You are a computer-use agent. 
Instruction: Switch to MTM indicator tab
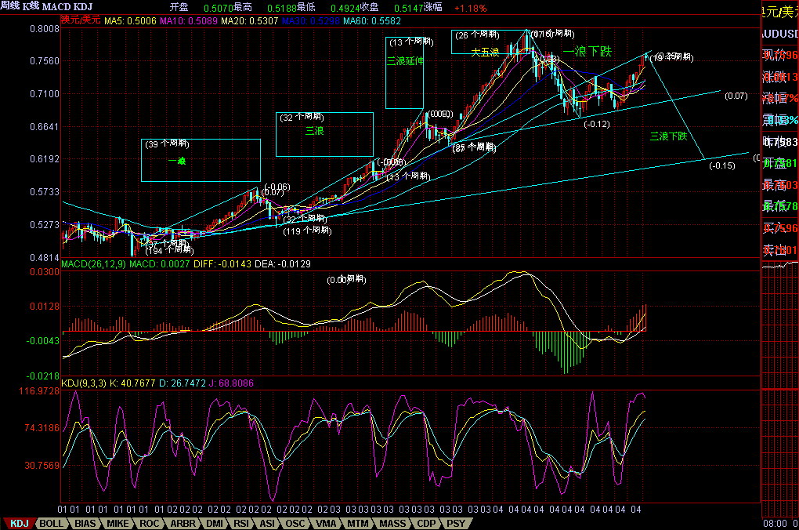[x=358, y=524]
